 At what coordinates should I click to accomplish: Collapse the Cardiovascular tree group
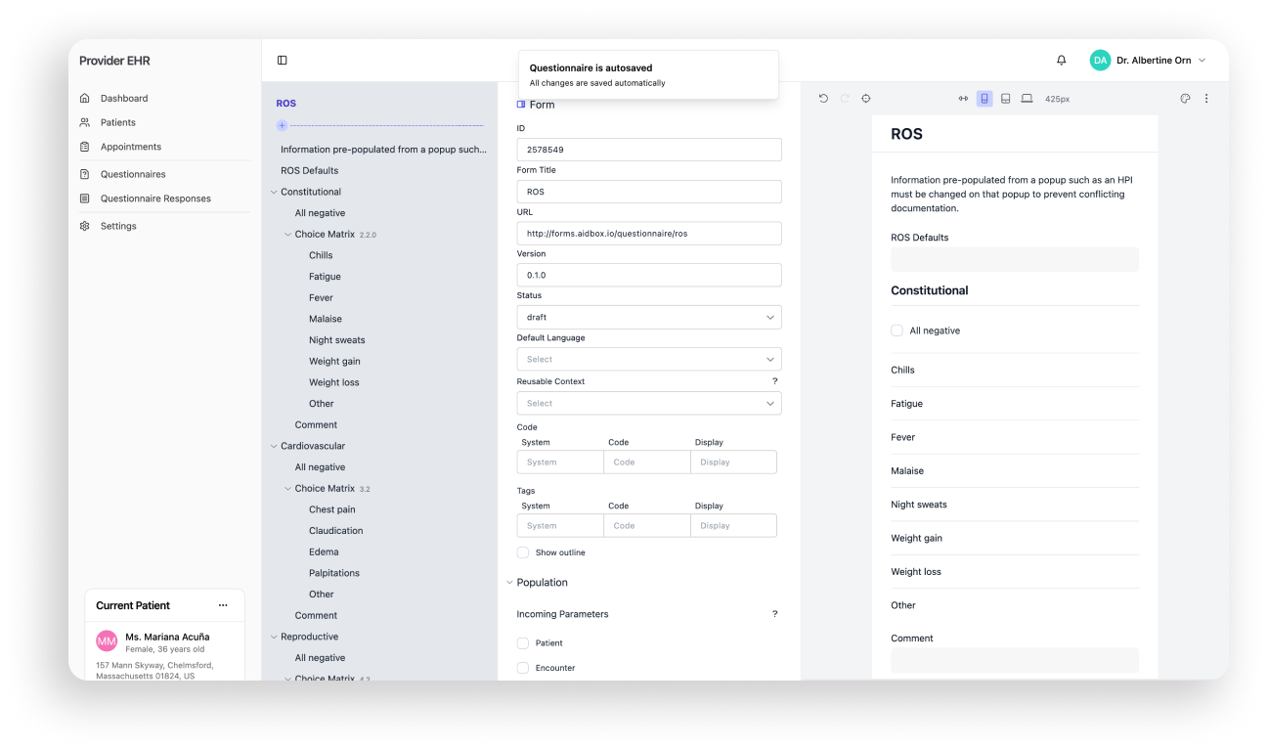point(274,446)
